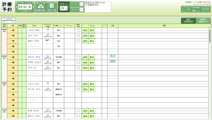Screen dimensions: 212x120
Task: Switch to 院長 (時間指定) tab
Action: pos(189,21)
